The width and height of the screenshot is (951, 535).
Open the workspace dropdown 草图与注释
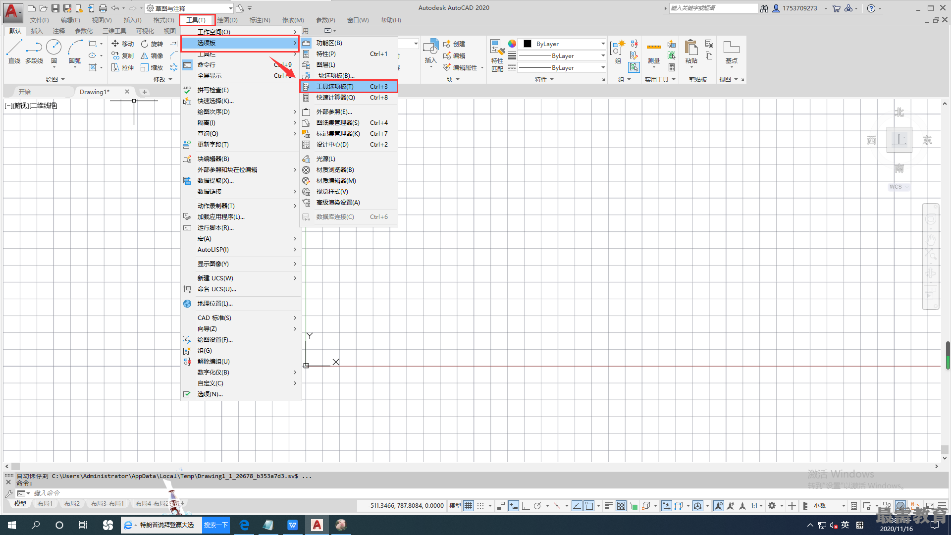(189, 8)
